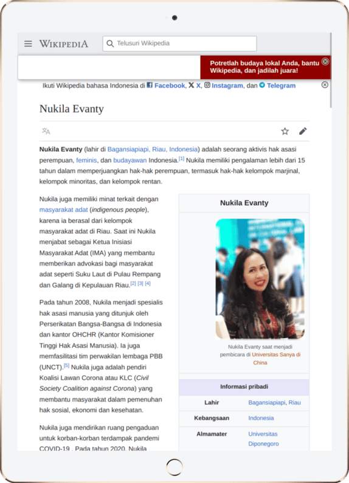Click the Nukila Evanty page heading
This screenshot has width=349, height=483.
pyautogui.click(x=72, y=109)
